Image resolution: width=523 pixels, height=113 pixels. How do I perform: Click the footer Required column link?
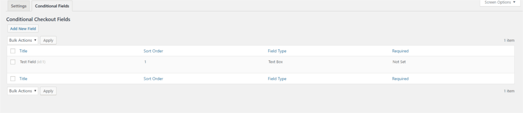coord(400,78)
